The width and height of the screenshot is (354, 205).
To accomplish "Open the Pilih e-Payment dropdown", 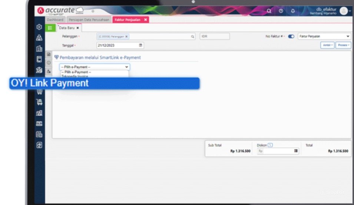I will pos(95,67).
